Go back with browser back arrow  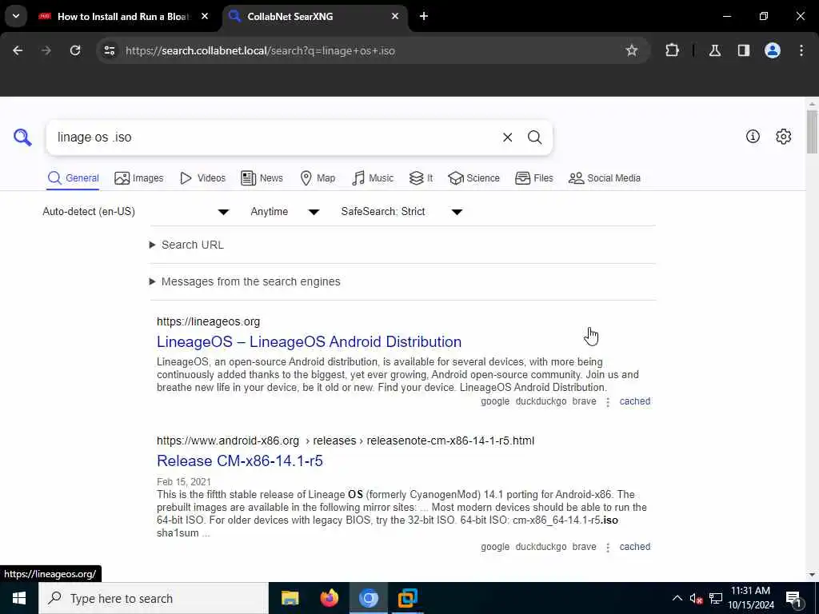tap(18, 50)
